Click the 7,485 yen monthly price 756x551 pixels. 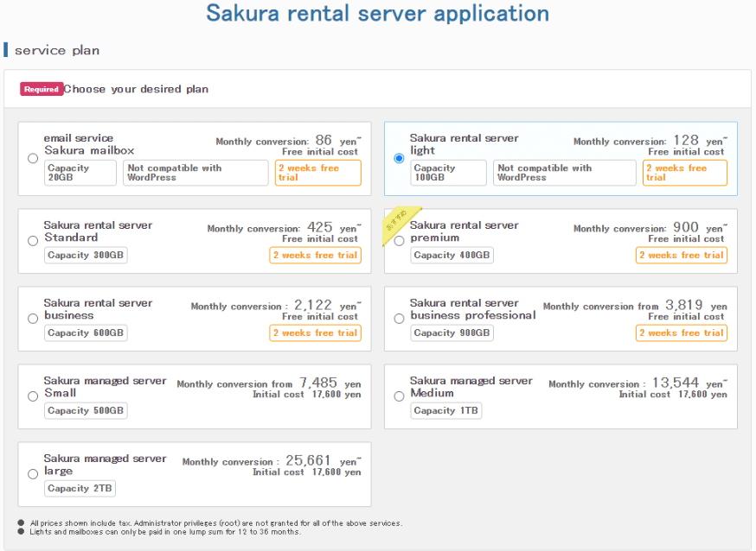269,383
